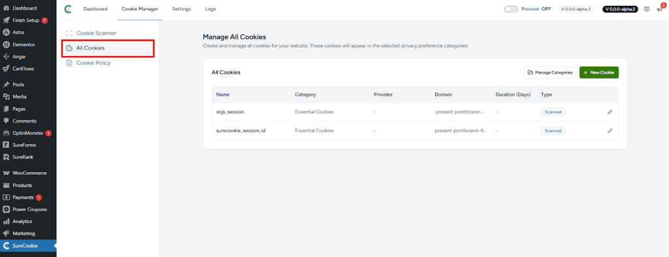
Task: Click the New Cookie button
Action: (x=599, y=72)
